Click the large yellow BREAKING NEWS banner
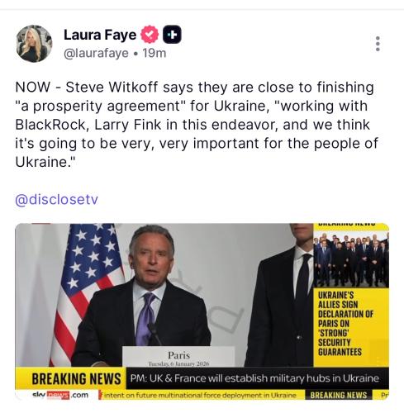This screenshot has width=404, height=413. (76, 378)
